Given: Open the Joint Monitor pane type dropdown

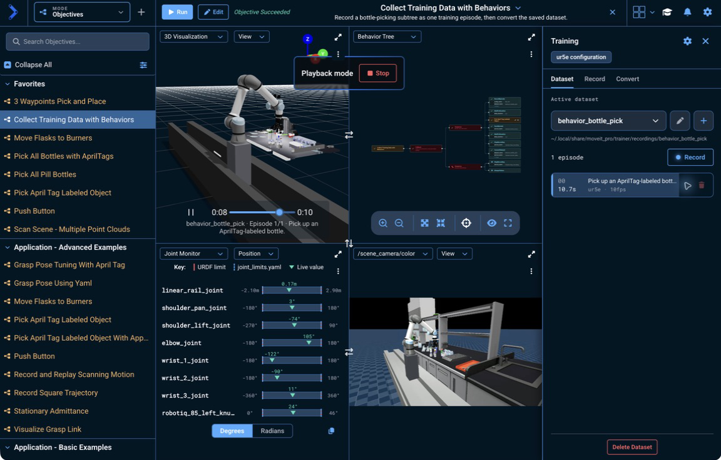Looking at the screenshot, I should click(193, 254).
